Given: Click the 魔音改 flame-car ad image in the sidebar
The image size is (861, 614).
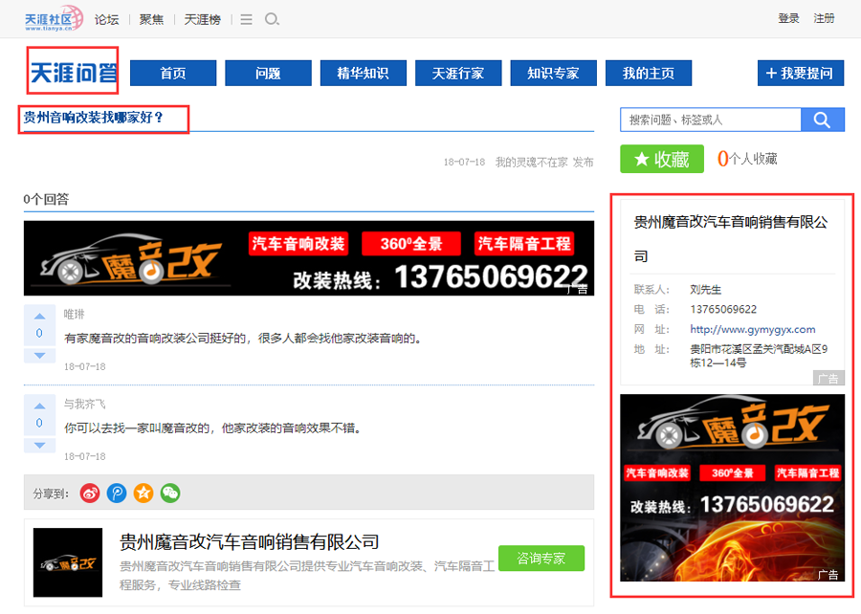Looking at the screenshot, I should pos(732,487).
